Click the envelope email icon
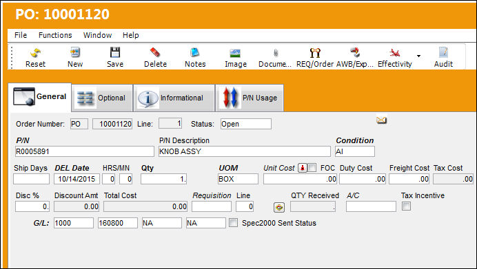Screen dimensions: 477x269 [x=381, y=120]
